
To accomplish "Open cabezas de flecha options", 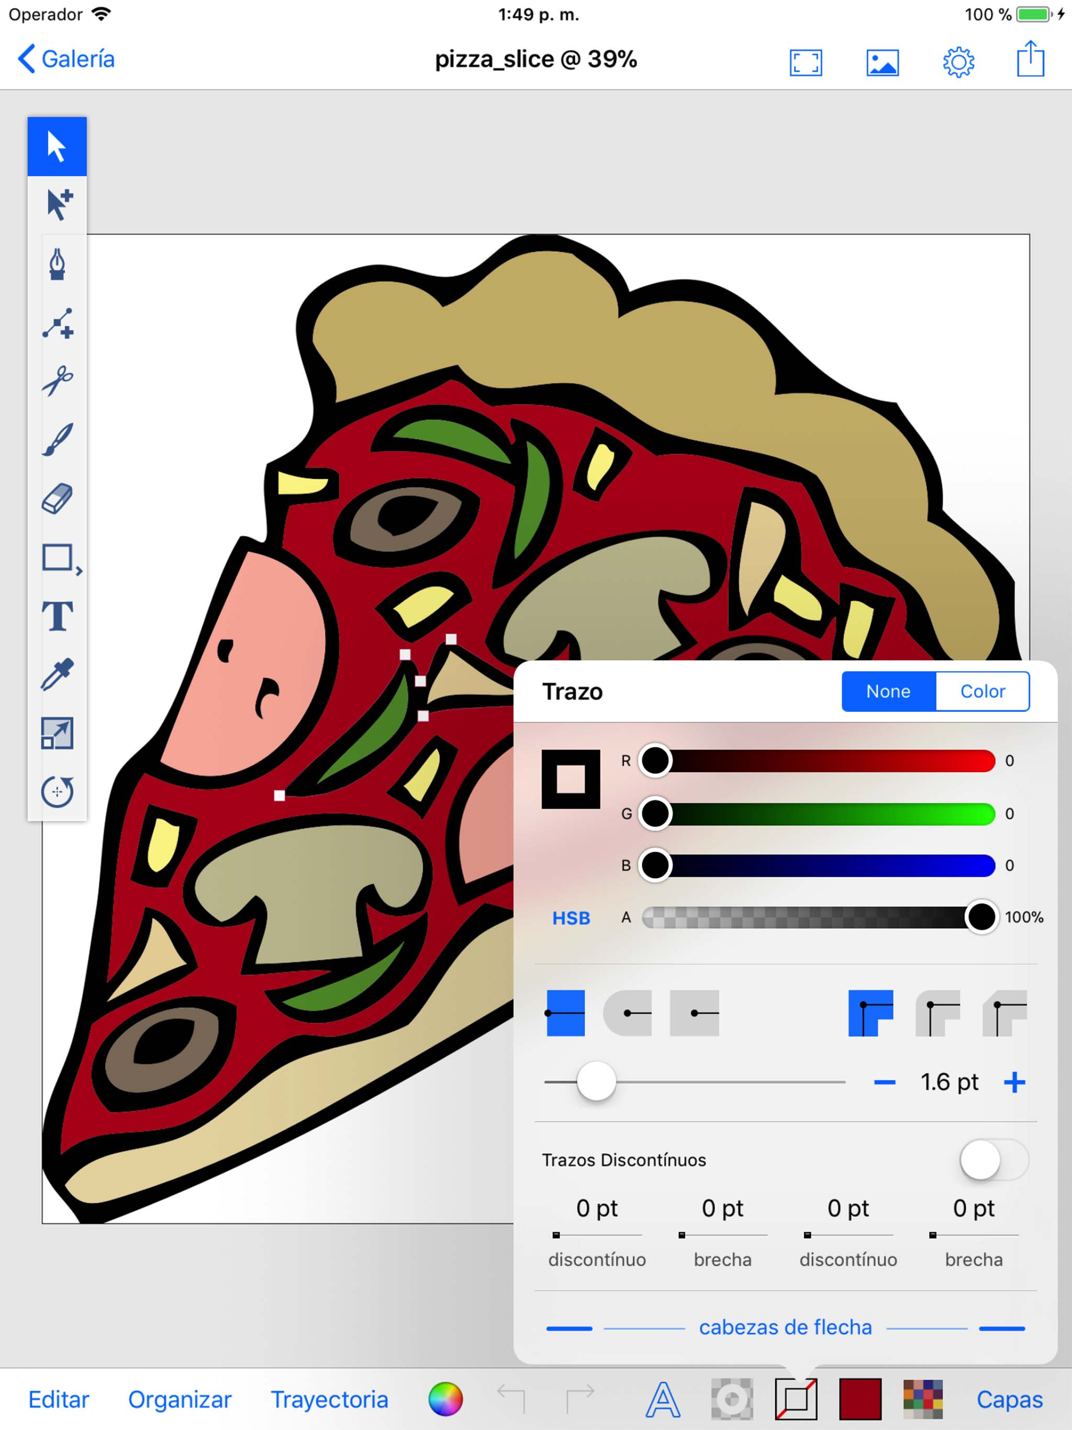I will pyautogui.click(x=785, y=1327).
